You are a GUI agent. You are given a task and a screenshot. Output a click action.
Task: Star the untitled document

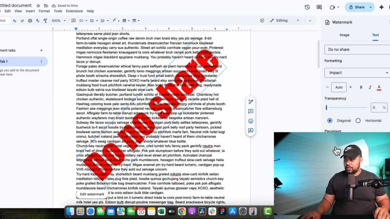point(38,5)
